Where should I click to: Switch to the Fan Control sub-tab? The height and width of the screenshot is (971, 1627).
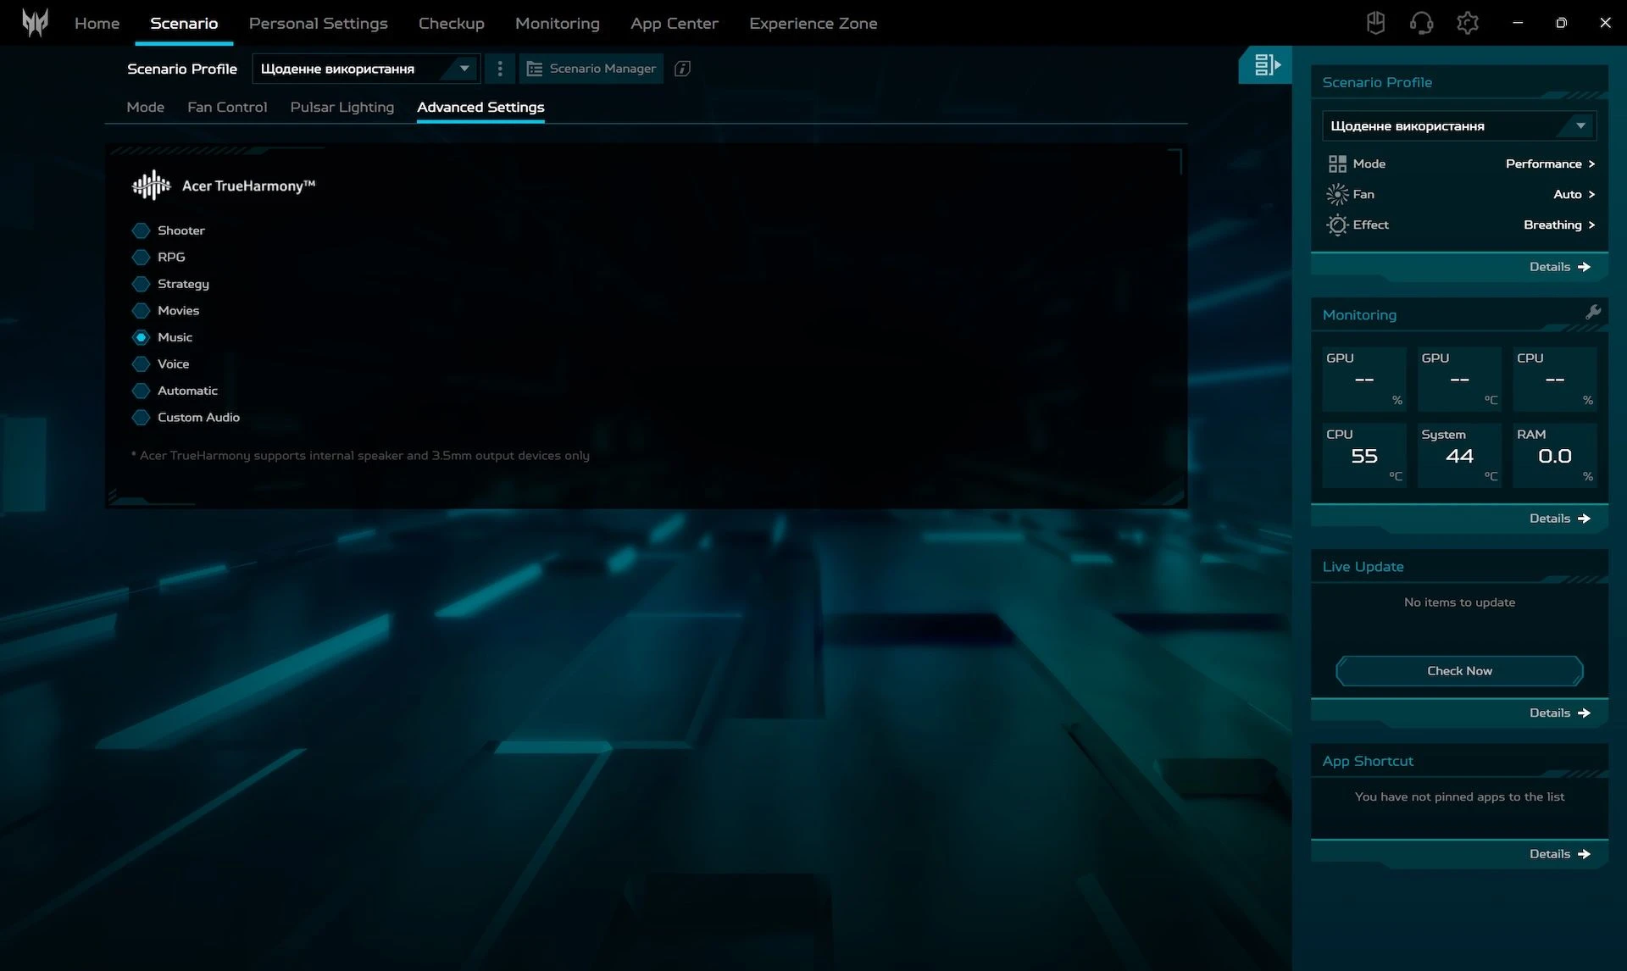[227, 107]
